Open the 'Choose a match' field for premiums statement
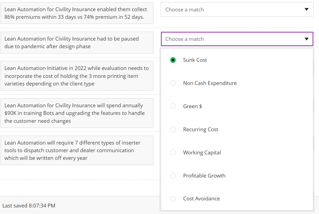Viewport: 319px width, 214px height. [232, 10]
